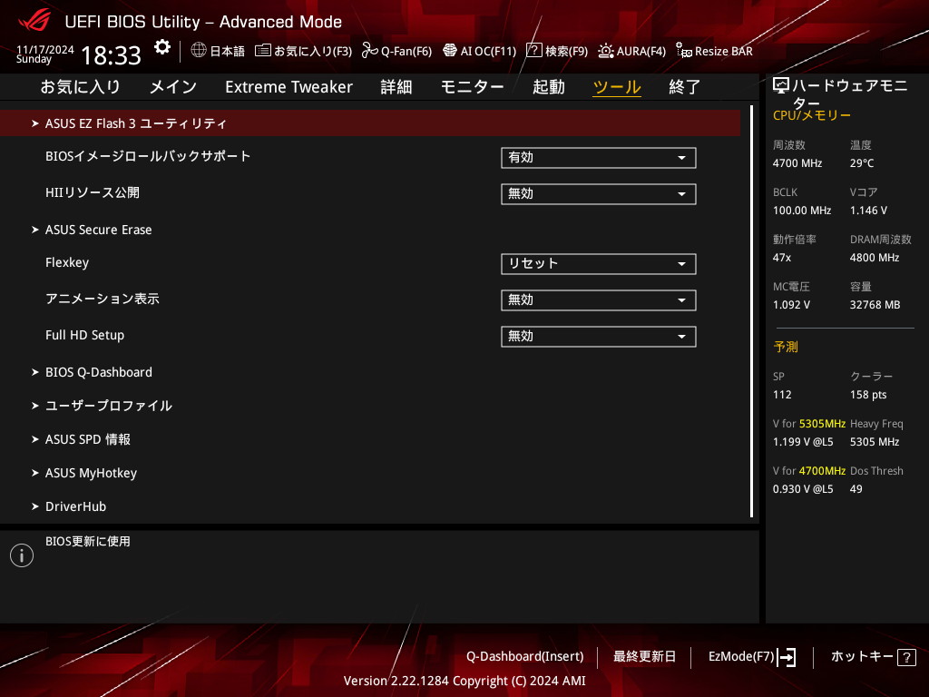The width and height of the screenshot is (929, 697).
Task: Open Full HD Setup dropdown
Action: (599, 337)
